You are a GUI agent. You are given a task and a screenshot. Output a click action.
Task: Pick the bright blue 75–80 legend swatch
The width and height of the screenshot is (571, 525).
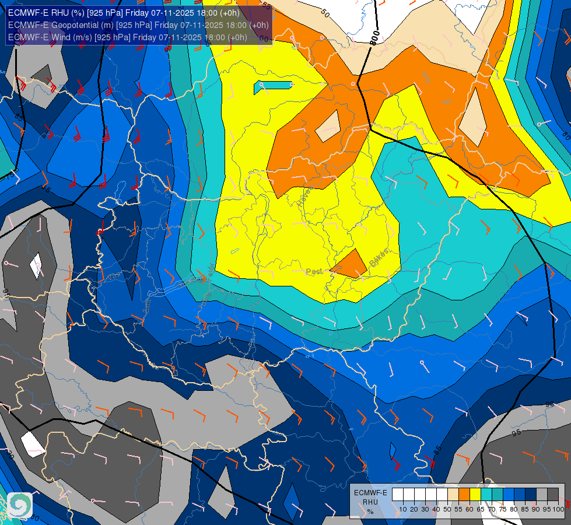[509, 494]
